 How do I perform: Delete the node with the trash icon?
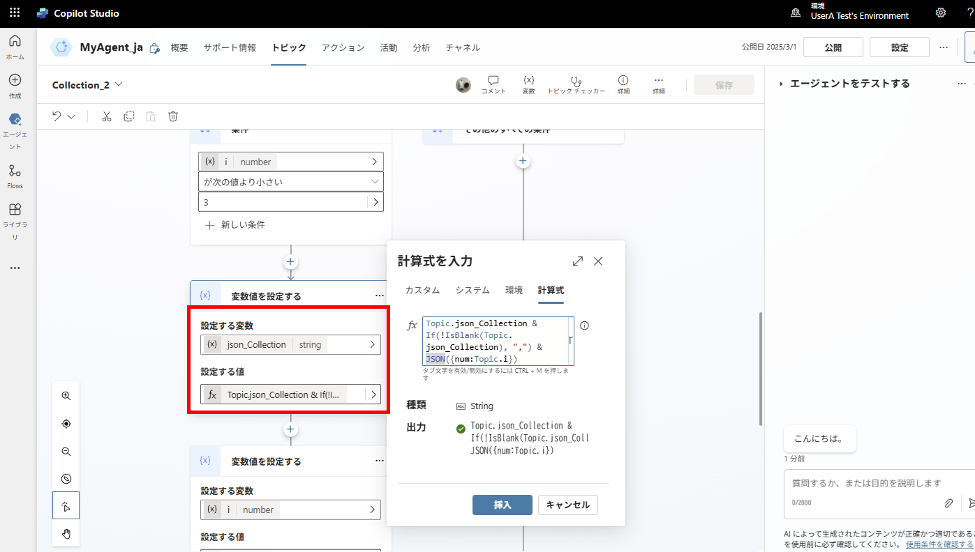coord(172,116)
